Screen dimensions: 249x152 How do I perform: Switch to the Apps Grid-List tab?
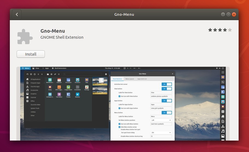[142, 79]
